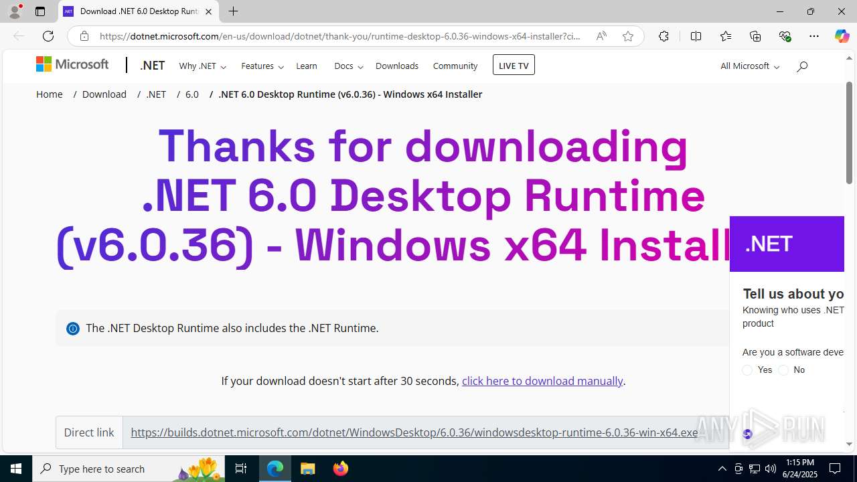This screenshot has width=857, height=482.
Task: Show hidden system tray icons
Action: tap(722, 469)
